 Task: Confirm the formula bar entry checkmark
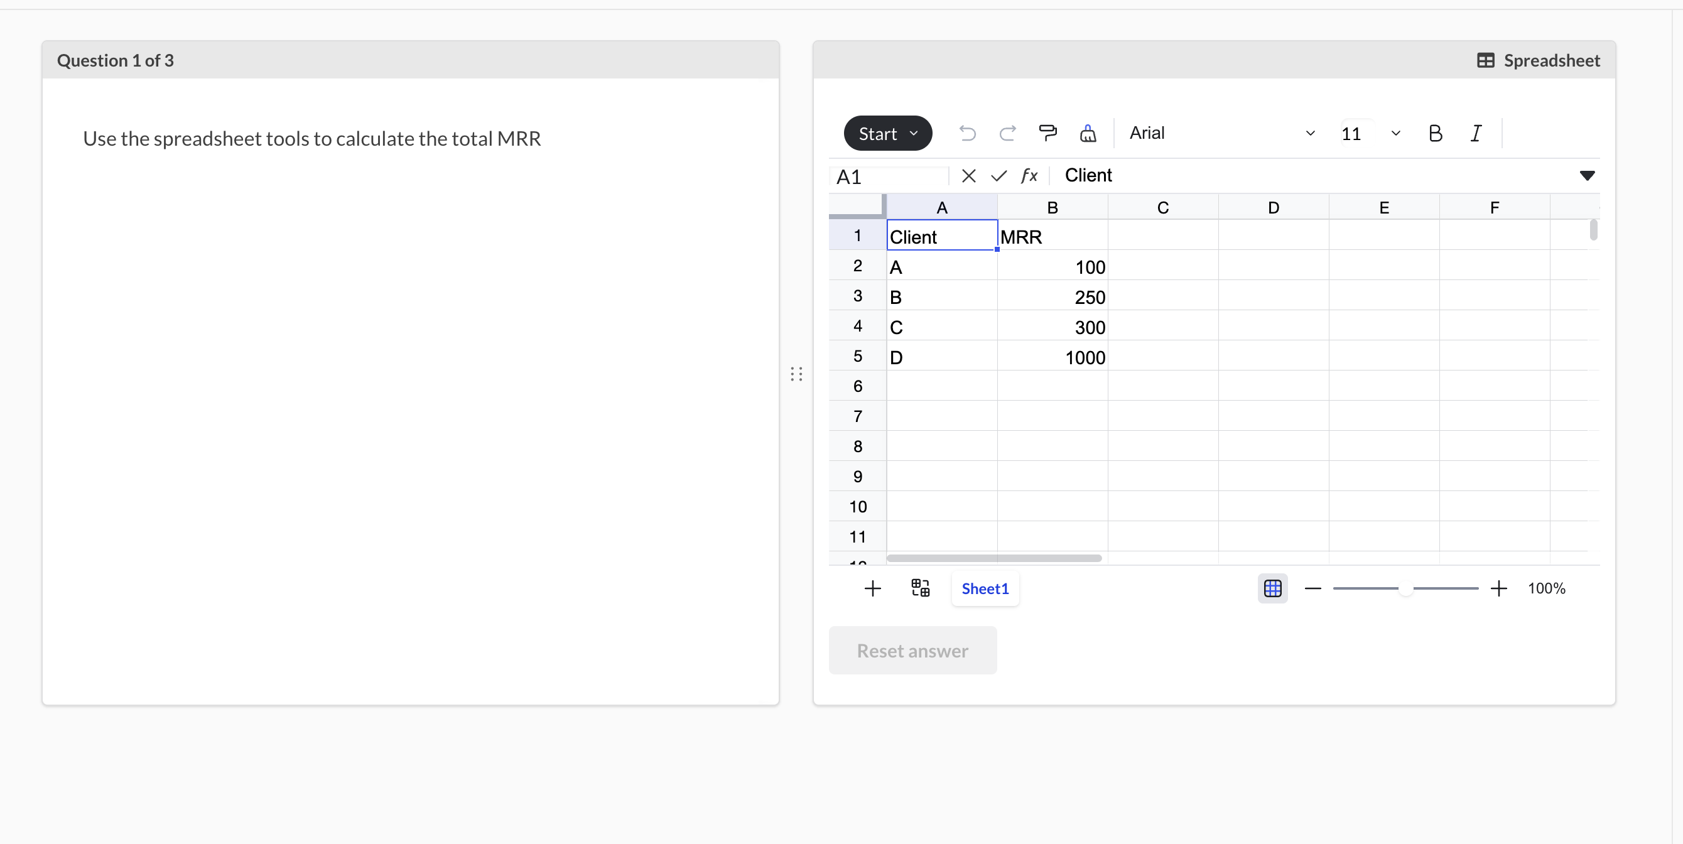(x=998, y=176)
